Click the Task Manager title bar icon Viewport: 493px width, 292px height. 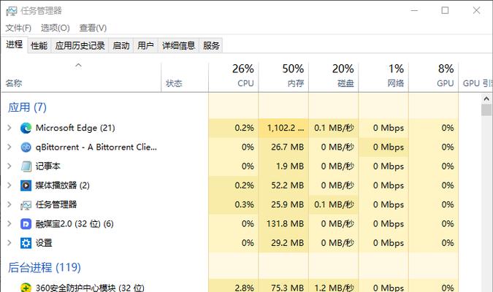[x=11, y=11]
